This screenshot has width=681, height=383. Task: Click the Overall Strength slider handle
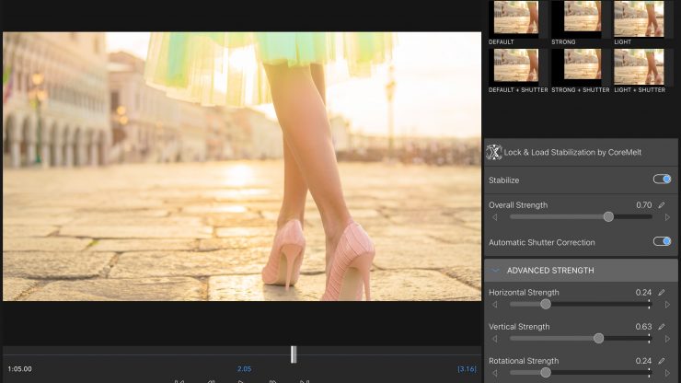(608, 217)
